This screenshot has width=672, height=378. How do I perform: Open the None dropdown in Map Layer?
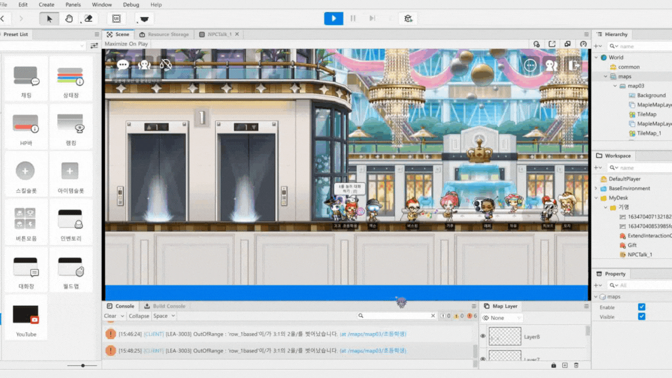502,318
